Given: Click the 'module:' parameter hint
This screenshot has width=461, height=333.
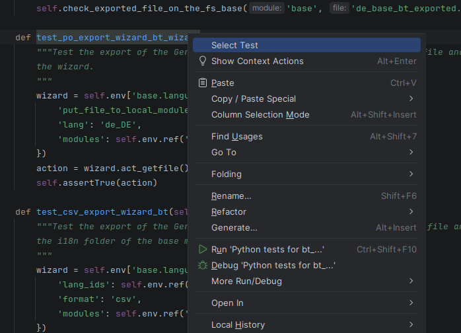Looking at the screenshot, I should [267, 8].
